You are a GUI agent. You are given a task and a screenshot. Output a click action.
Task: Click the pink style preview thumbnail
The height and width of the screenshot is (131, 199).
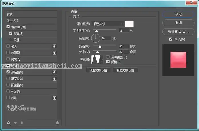coord(178,60)
